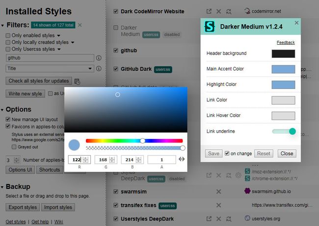This screenshot has width=319, height=226.
Task: Open the Wiki link
Action: (58, 222)
